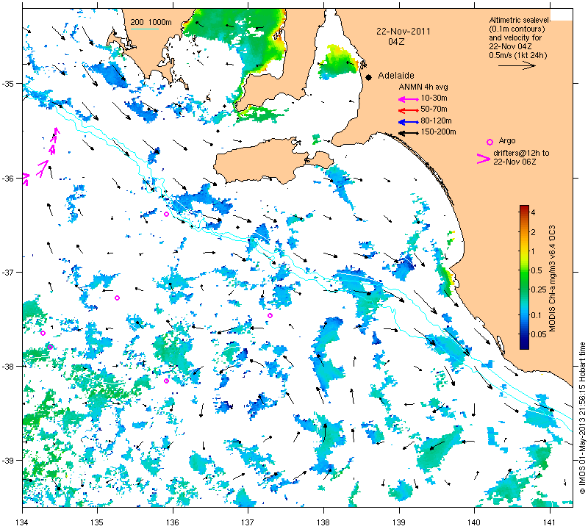Viewport: 588px width, 529px height.
Task: Click the 136 longitude axis label
Action: [173, 522]
